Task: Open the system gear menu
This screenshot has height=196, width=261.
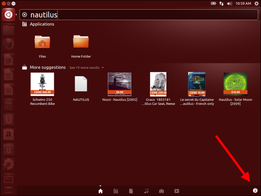Action: (256, 3)
